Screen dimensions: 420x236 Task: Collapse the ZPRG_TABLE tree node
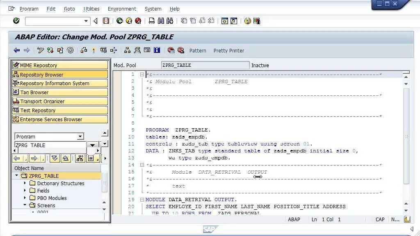pos(16,175)
